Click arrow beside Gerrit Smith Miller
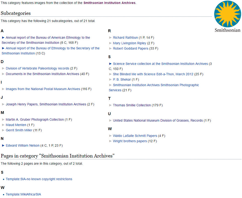This screenshot has width=242, height=198. click(3, 130)
